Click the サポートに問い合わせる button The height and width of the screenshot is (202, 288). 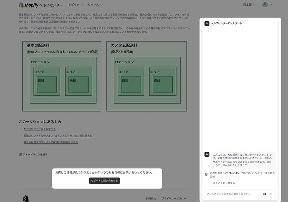tap(104, 181)
